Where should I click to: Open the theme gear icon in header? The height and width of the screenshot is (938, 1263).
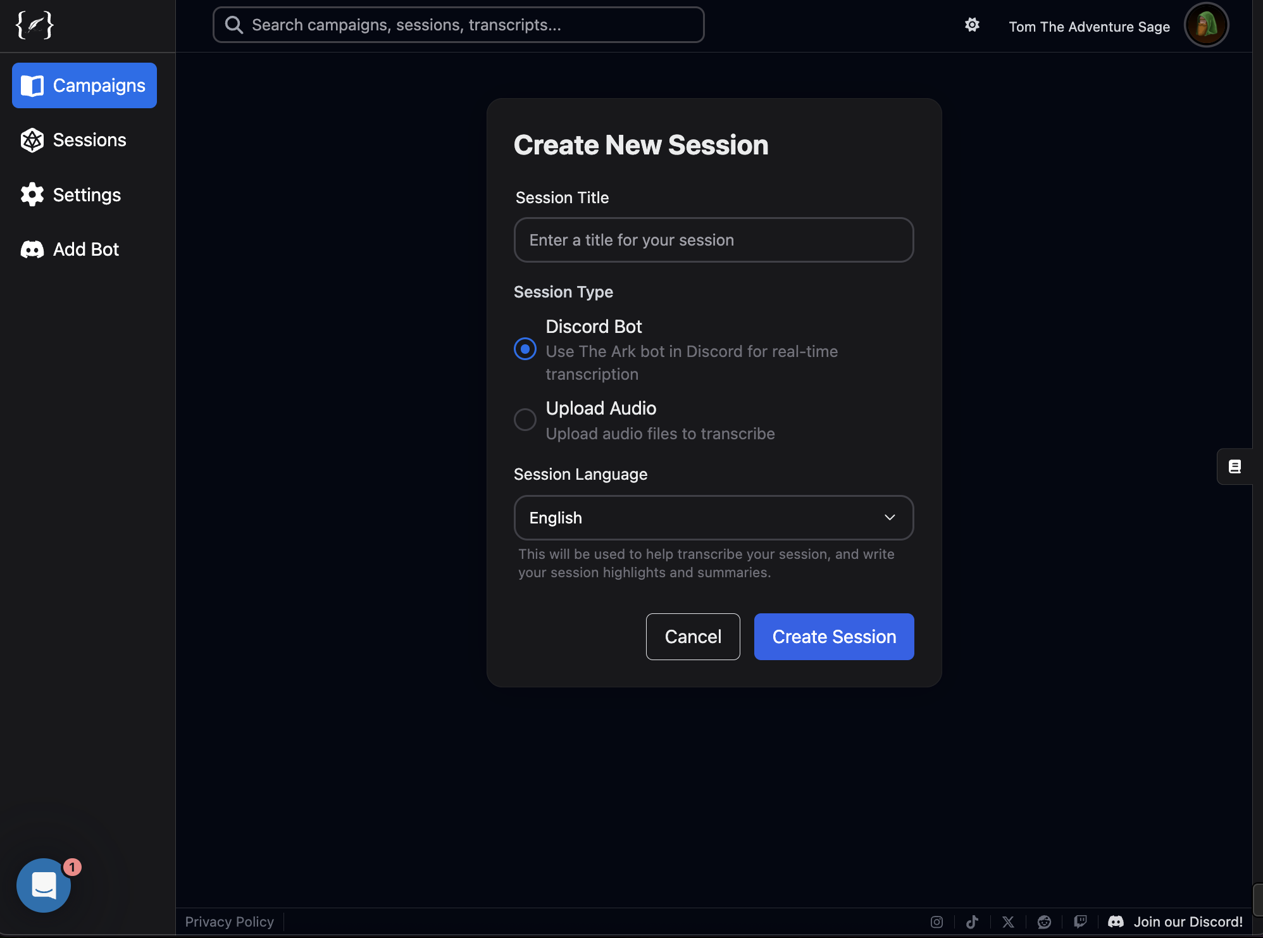click(972, 25)
